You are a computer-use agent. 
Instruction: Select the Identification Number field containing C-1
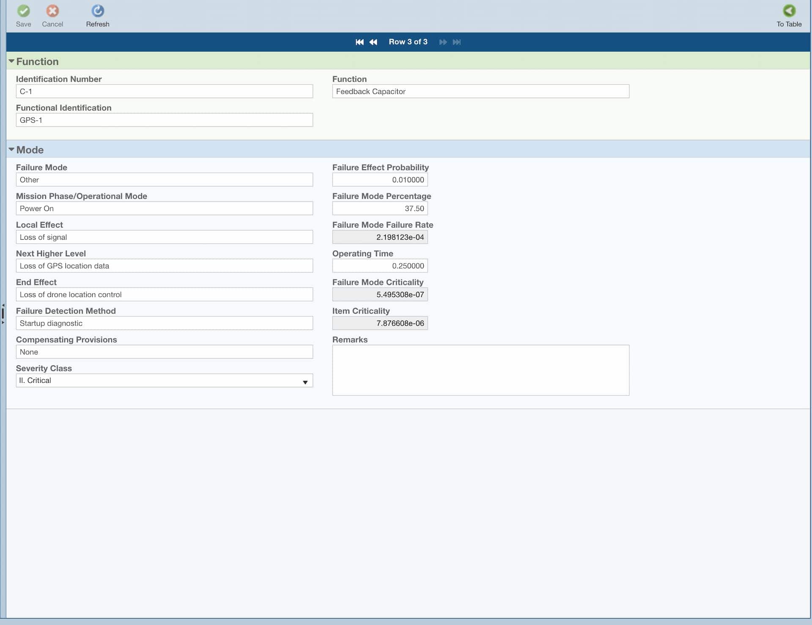[164, 91]
